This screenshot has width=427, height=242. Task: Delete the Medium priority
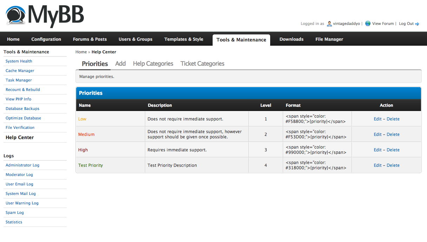click(x=393, y=135)
